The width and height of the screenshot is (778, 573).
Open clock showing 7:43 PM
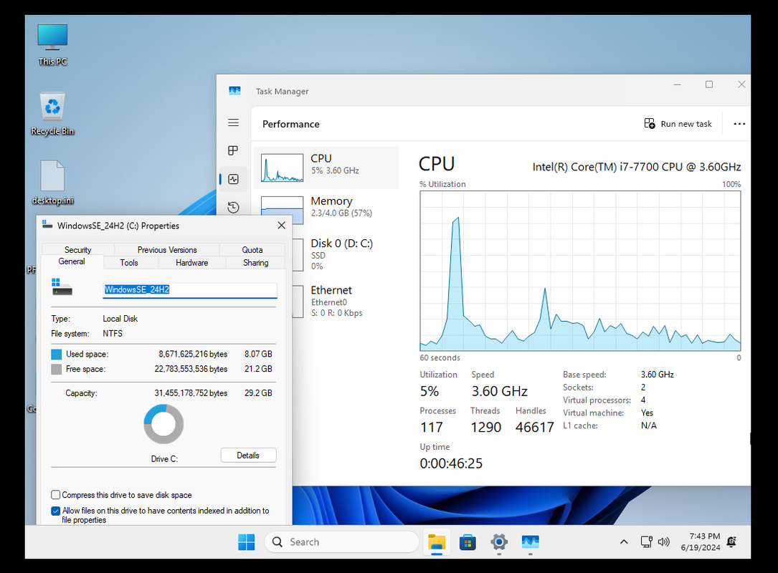(x=700, y=541)
